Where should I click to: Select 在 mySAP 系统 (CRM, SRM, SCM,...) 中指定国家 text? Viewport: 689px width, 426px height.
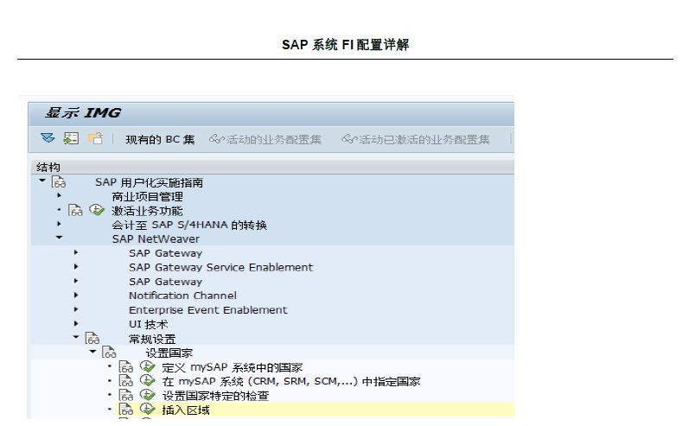(x=291, y=381)
